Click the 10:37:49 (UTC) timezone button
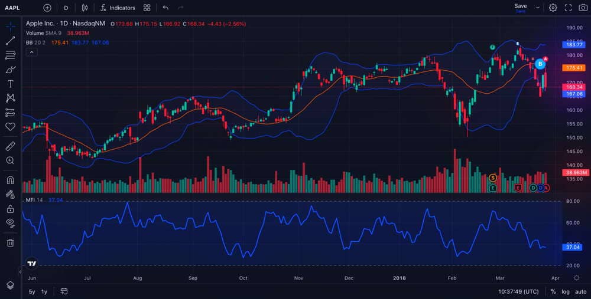Screen dimensions: 591x299 [x=518, y=291]
